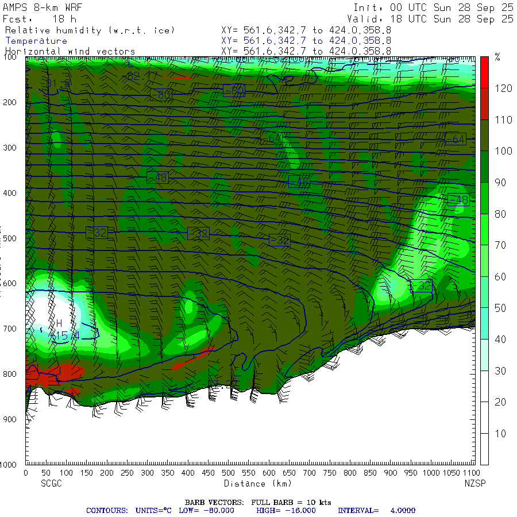Click the '-82.17' temperature minimum label
The height and width of the screenshot is (517, 517).
pos(140,76)
